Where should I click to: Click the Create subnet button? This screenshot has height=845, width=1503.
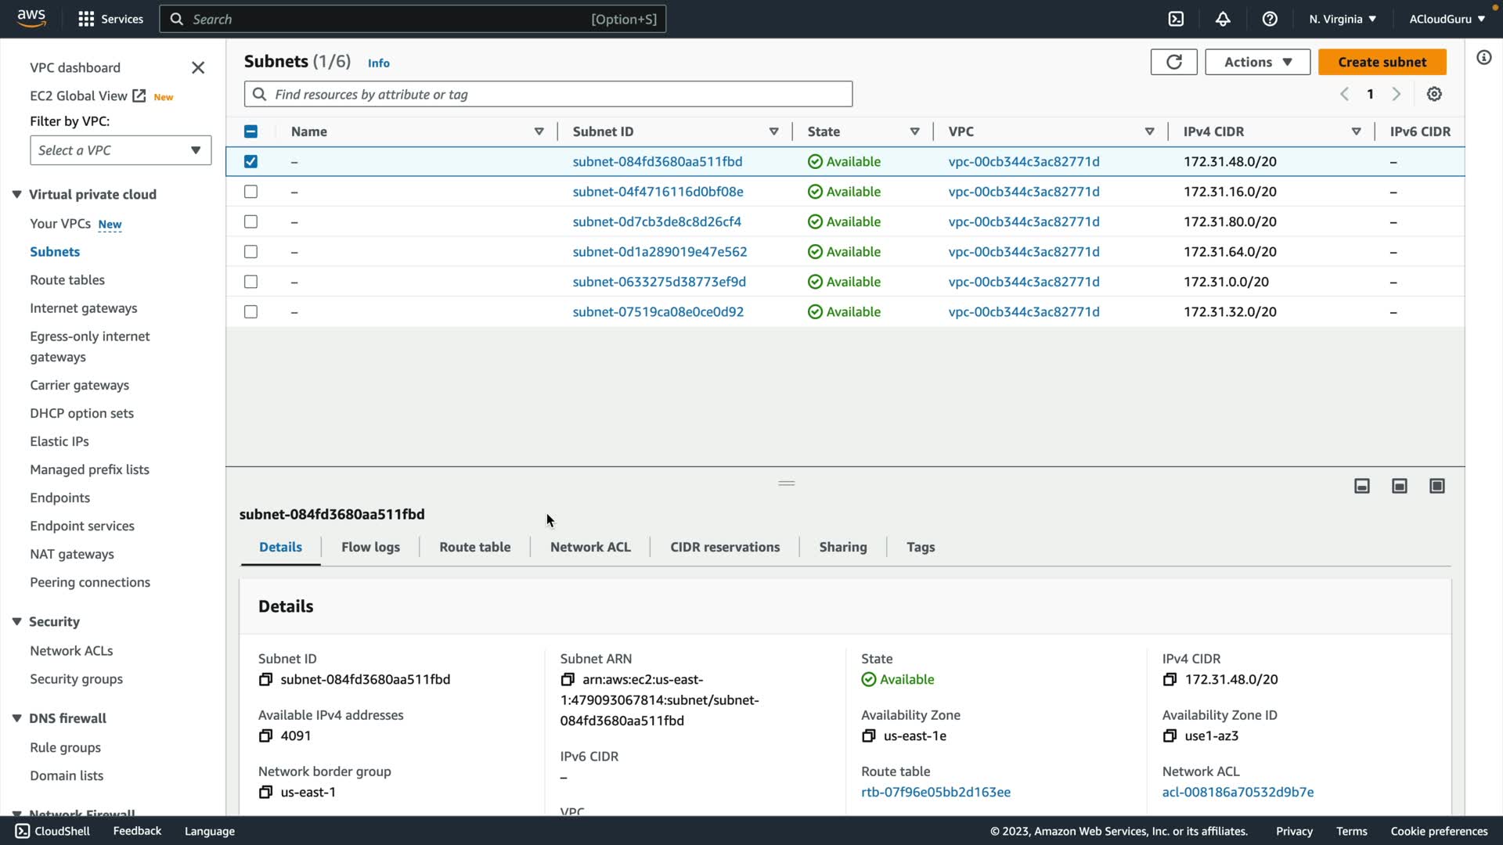1382,62
